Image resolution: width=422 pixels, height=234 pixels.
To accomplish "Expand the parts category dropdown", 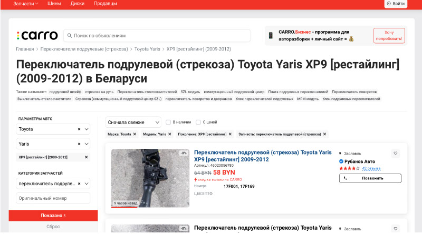I will click(x=87, y=184).
